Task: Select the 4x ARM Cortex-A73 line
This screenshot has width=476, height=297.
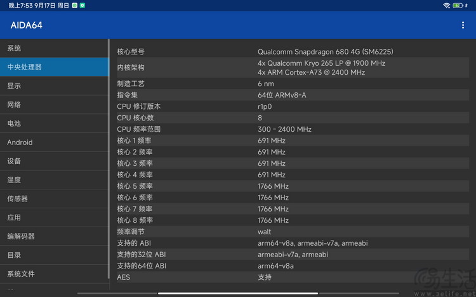Action: pyautogui.click(x=311, y=72)
